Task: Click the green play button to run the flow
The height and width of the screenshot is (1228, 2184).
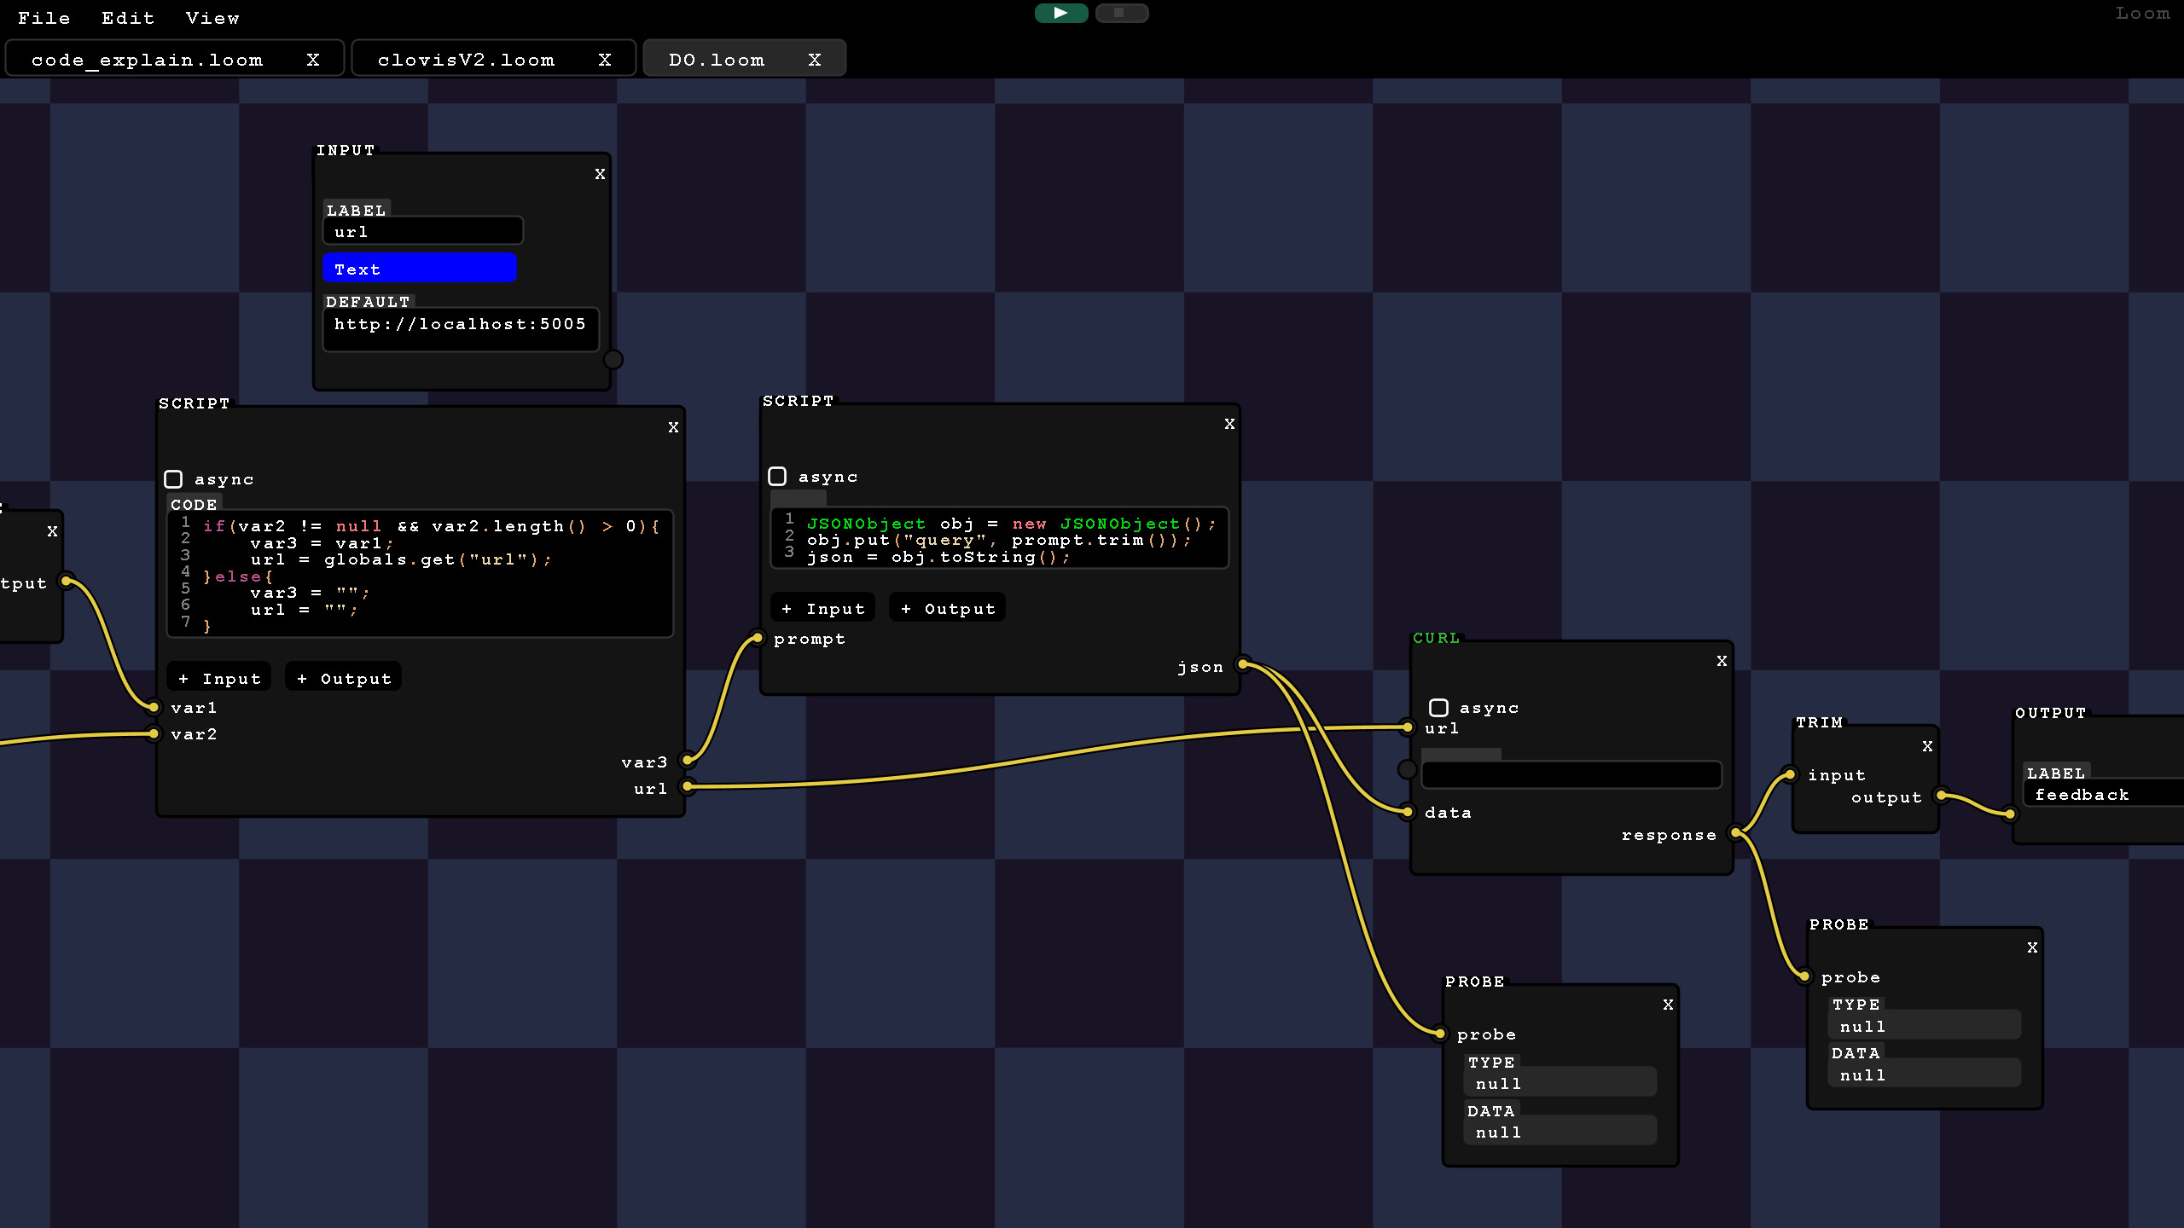Action: pos(1061,13)
